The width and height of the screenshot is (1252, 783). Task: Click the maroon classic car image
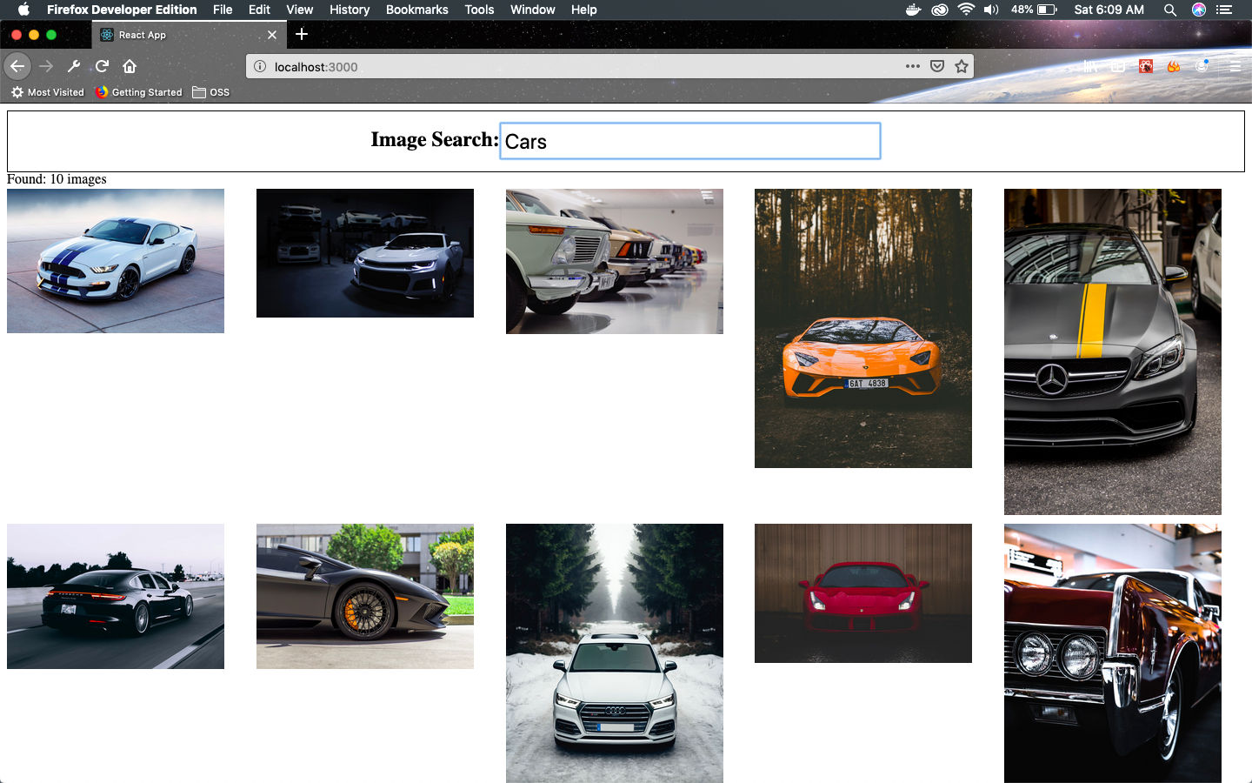(1113, 653)
